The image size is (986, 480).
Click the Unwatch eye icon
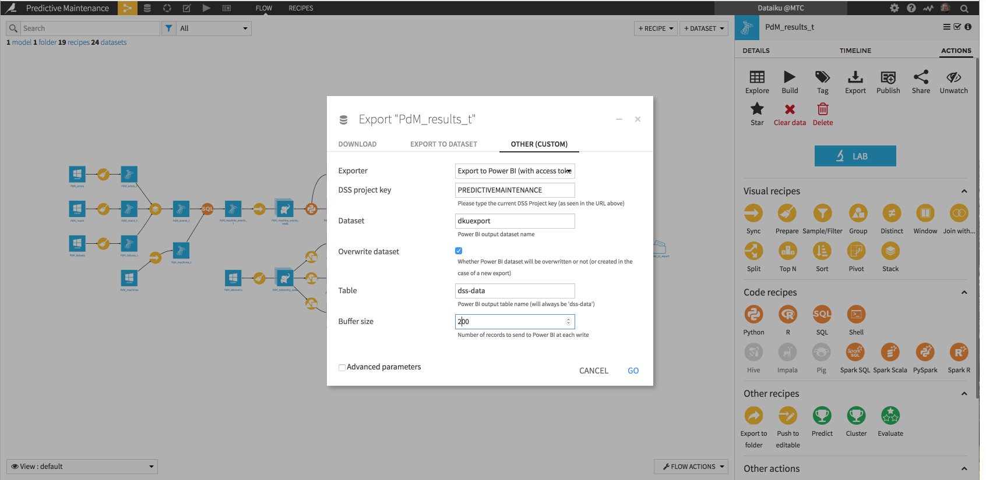pos(953,77)
